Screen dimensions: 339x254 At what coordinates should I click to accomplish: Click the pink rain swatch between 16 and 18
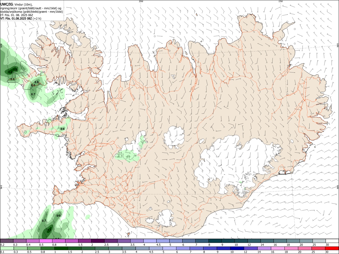tap(278, 248)
